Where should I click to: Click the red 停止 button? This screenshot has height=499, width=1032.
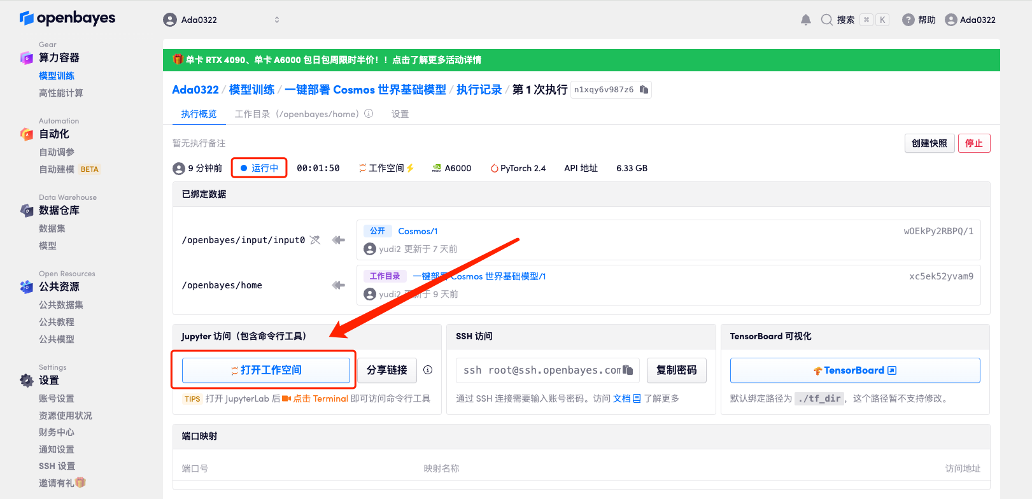(973, 143)
